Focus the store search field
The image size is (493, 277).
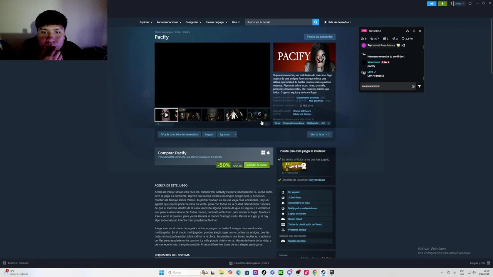[279, 22]
